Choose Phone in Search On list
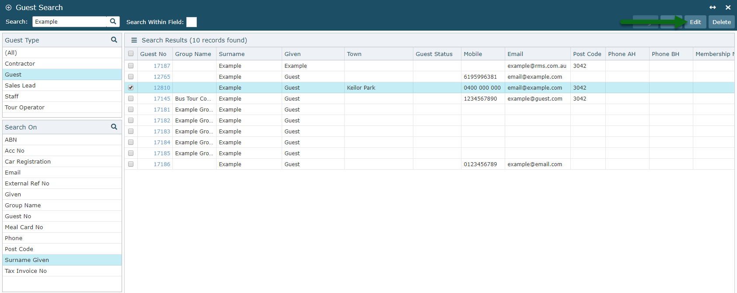Image resolution: width=737 pixels, height=293 pixels. 62,238
